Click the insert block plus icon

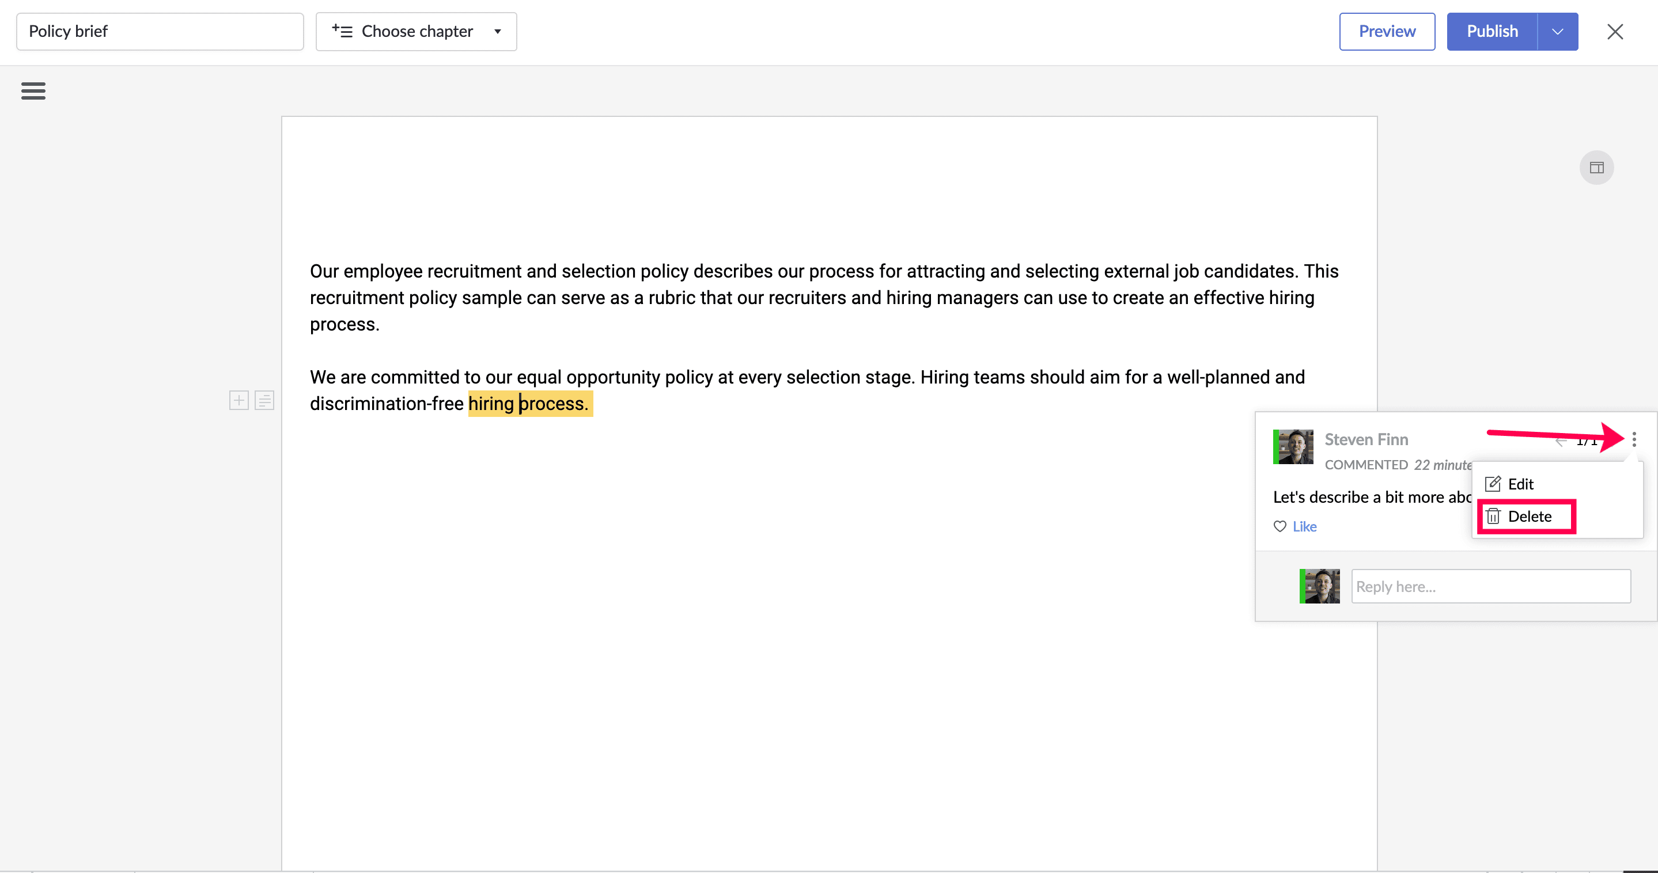pos(239,400)
